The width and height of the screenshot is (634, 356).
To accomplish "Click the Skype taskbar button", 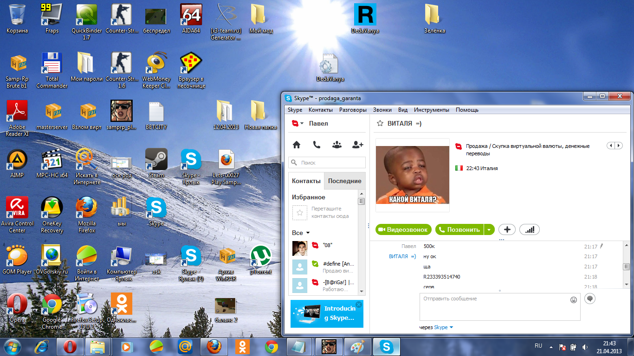I will [386, 347].
